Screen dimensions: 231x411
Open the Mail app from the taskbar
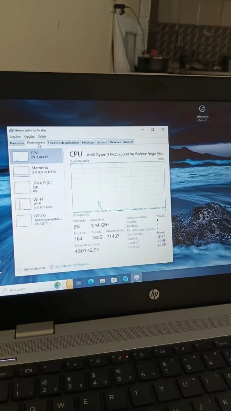coord(125,278)
